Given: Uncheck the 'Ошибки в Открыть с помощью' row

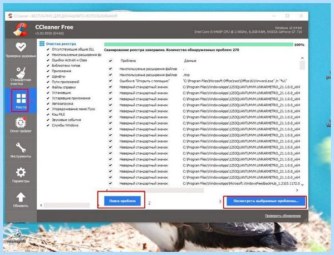Looking at the screenshot, I should pos(110,81).
